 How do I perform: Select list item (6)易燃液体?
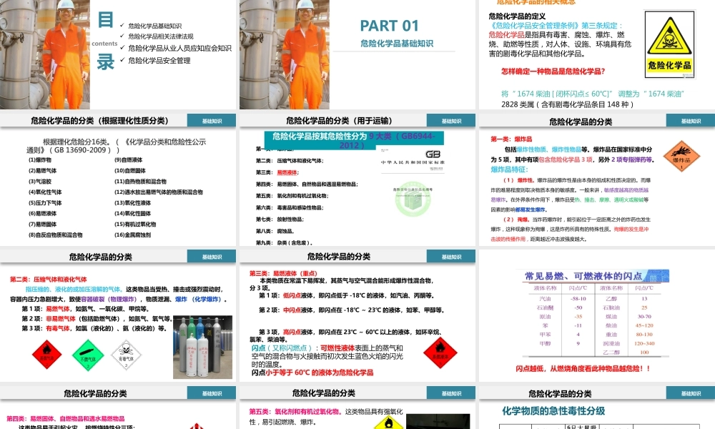point(42,213)
